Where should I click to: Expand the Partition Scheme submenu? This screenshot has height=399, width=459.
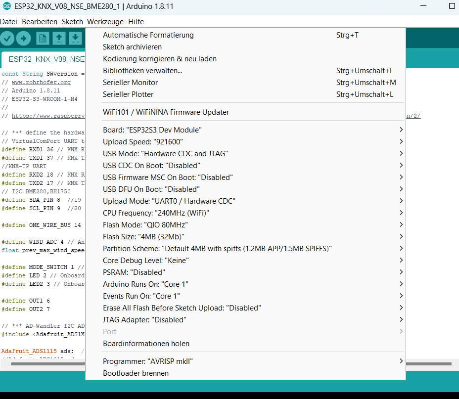coord(245,249)
